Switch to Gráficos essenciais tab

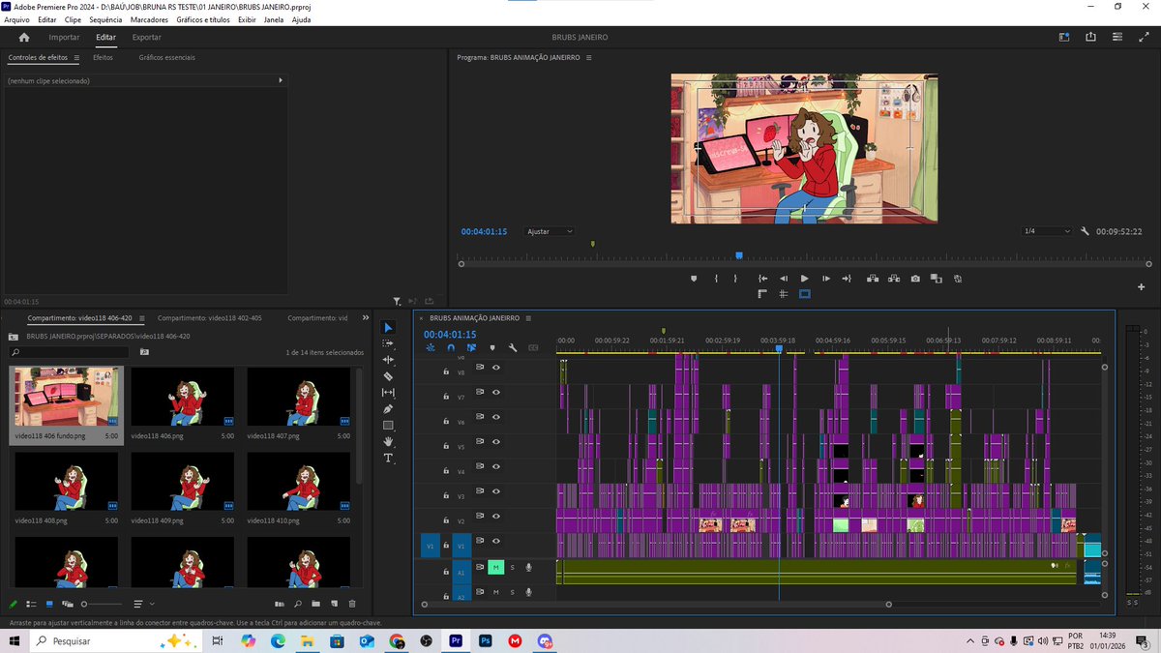(x=166, y=58)
